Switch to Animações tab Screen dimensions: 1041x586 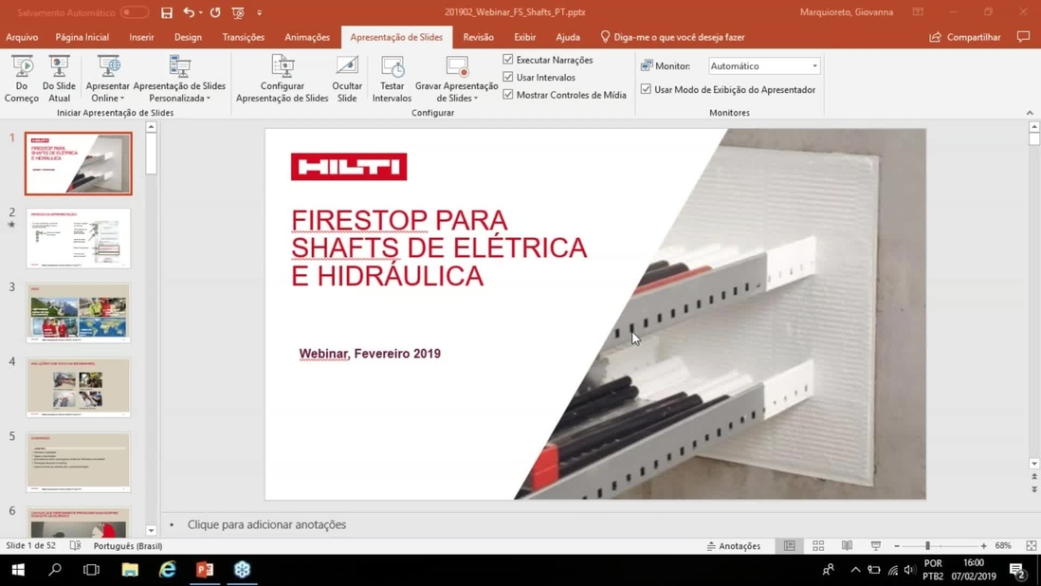tap(307, 37)
